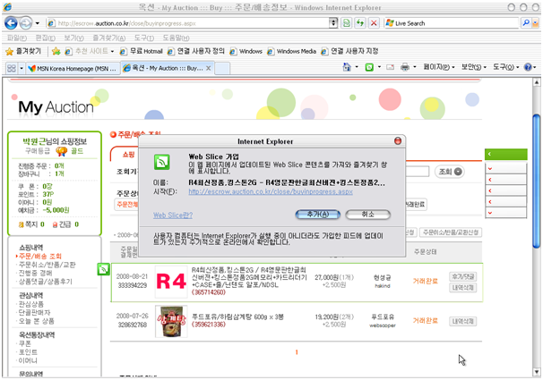Click the My Auction logo
The width and height of the screenshot is (543, 380).
click(x=56, y=106)
